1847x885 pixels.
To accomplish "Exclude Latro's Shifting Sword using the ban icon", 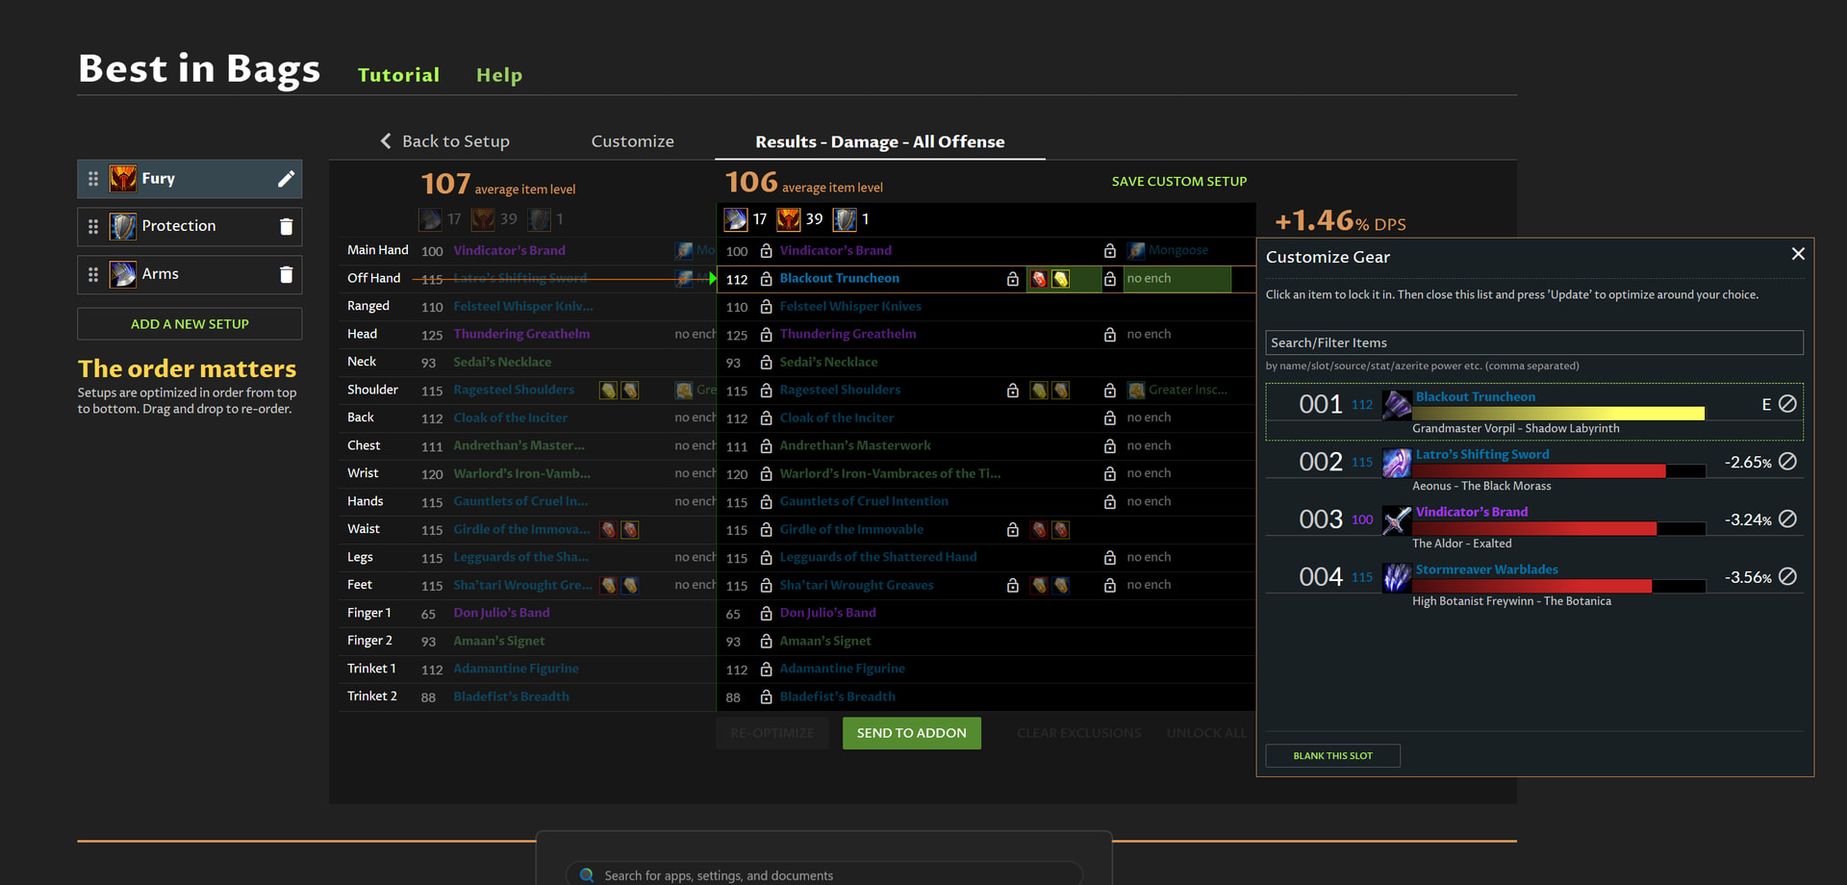I will pos(1787,462).
